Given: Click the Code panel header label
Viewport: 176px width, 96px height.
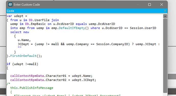Looking at the screenshot, I should (x=10, y=11).
